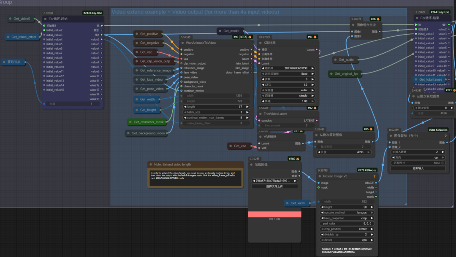The image size is (456, 257).
Task: Collapse the For循环-起始 node via its title dot
Action: click(x=45, y=19)
